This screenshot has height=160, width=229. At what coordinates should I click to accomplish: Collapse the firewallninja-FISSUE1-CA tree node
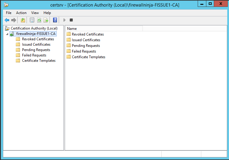[x=7, y=34]
